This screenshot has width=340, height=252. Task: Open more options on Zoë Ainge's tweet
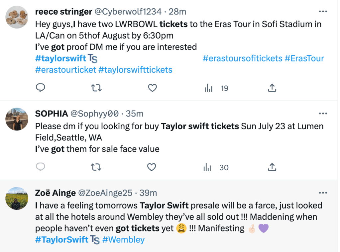(x=323, y=193)
